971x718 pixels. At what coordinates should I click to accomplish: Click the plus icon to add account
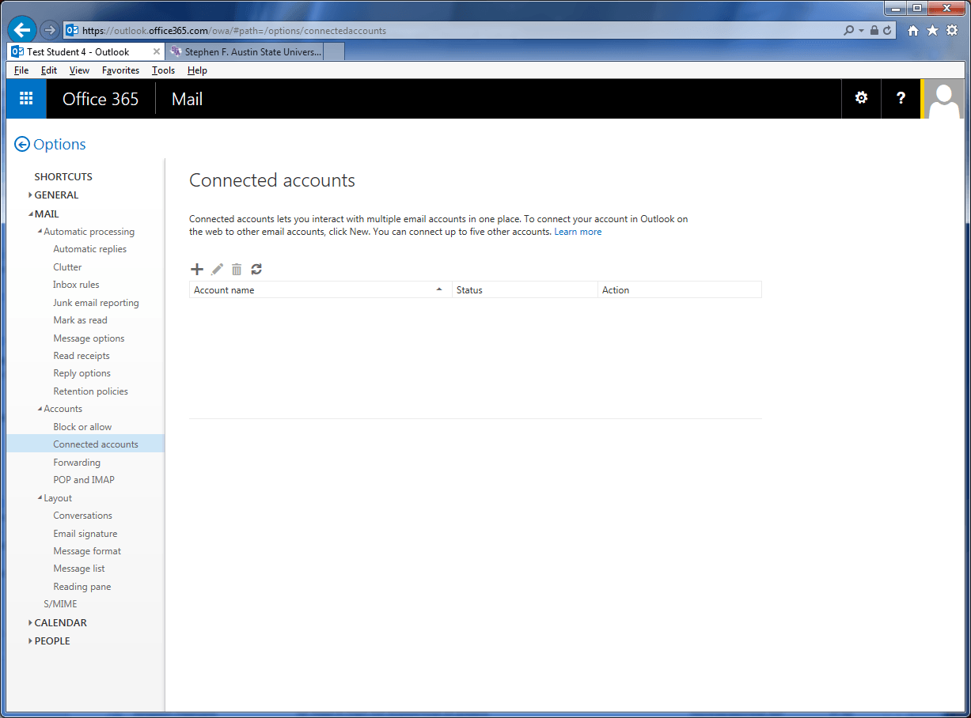pyautogui.click(x=197, y=270)
